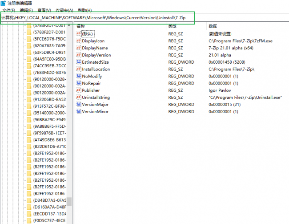Image resolution: width=289 pixels, height=224 pixels.
Task: Select the {A749D8E6-B613 tree key
Action: [50, 140]
